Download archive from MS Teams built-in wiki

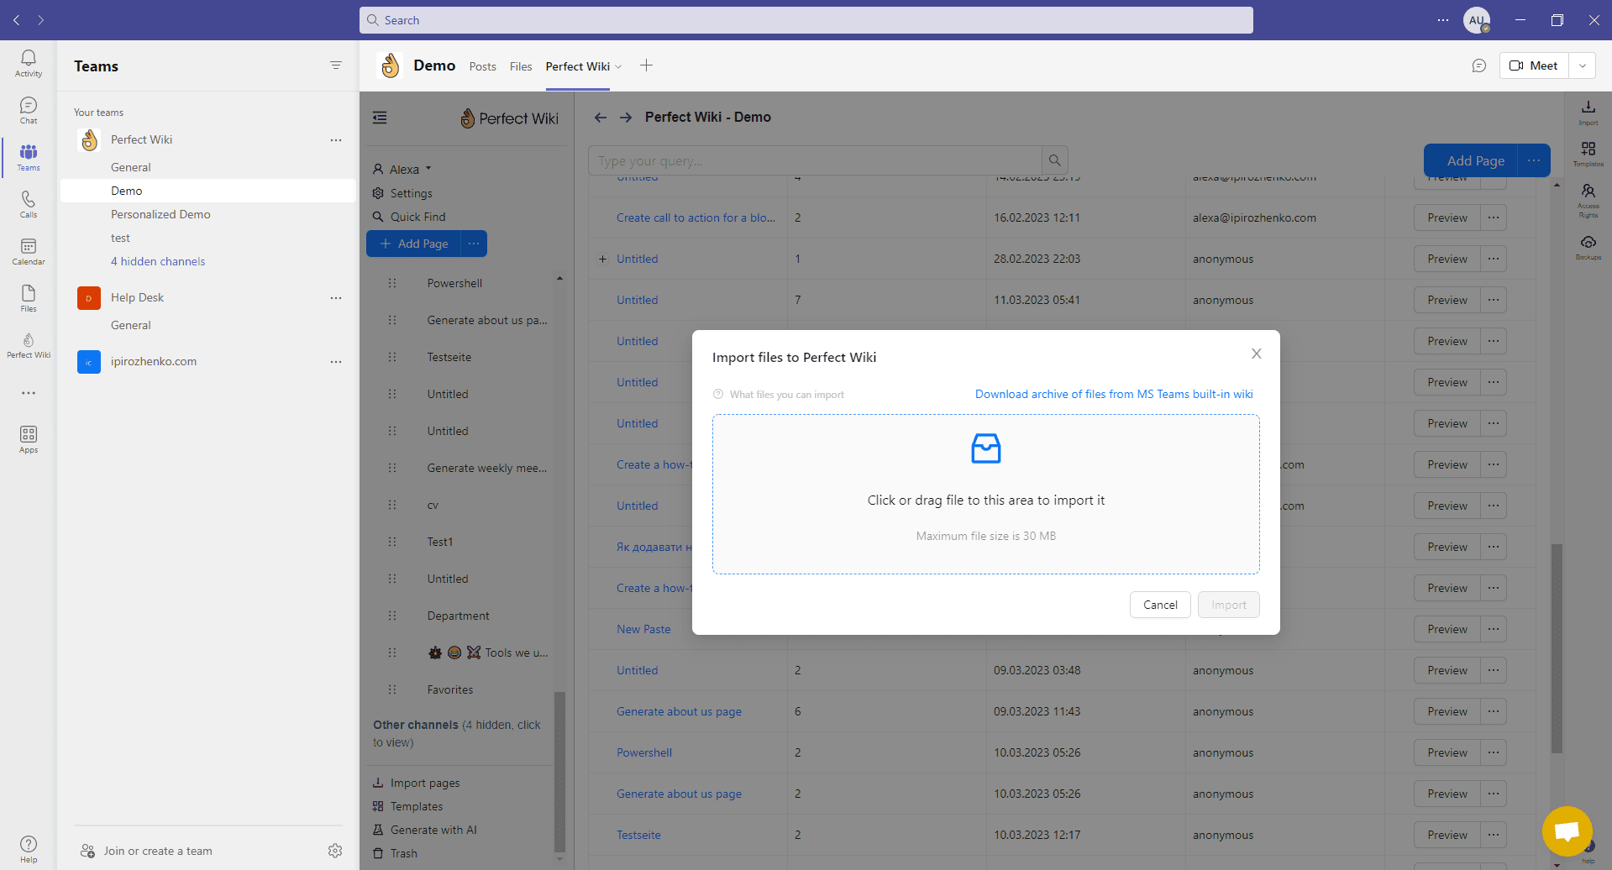click(x=1114, y=394)
